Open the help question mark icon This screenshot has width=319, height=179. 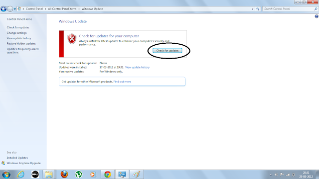click(317, 16)
